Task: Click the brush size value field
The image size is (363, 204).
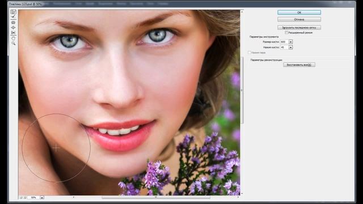Action: [284, 42]
